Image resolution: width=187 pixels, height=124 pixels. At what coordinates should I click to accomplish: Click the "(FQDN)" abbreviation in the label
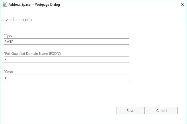[x=55, y=54]
